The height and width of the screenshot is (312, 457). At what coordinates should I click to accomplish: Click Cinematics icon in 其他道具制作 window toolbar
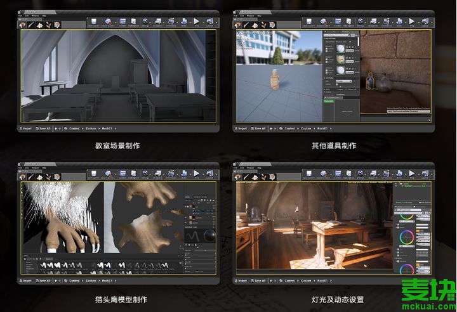387,22
